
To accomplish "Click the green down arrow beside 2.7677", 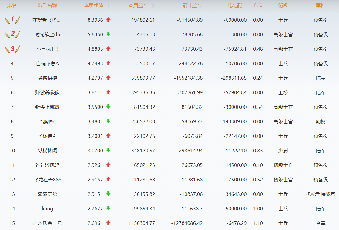I will click(x=109, y=208).
